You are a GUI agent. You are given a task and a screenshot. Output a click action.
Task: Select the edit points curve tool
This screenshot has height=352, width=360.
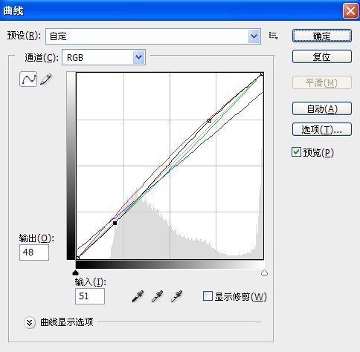click(28, 79)
